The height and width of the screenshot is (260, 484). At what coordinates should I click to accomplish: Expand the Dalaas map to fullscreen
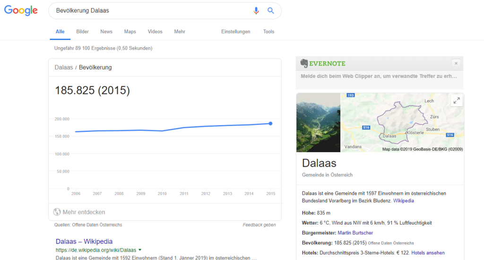456,100
